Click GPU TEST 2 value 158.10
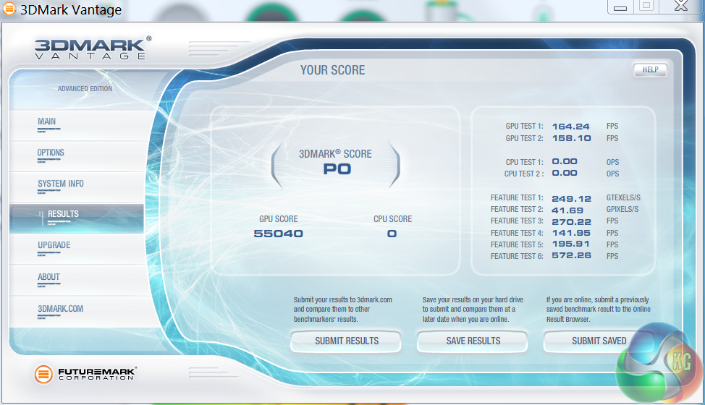 pyautogui.click(x=572, y=138)
